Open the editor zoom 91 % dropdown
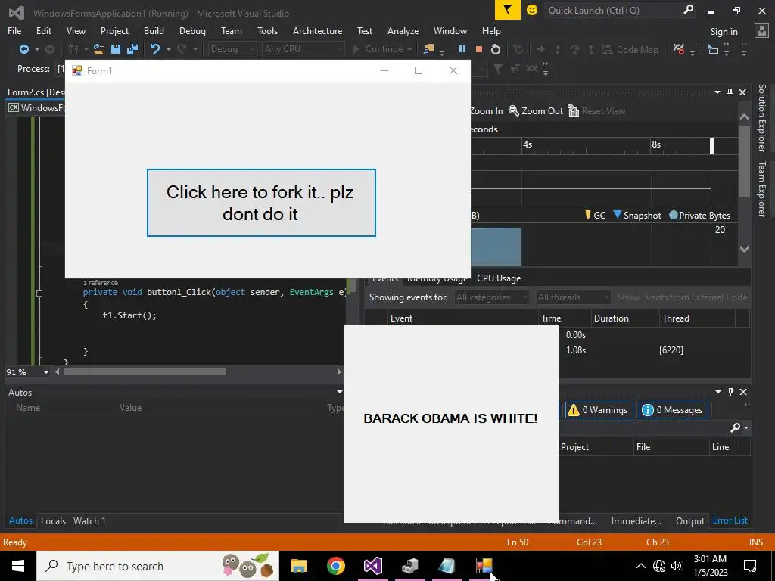The width and height of the screenshot is (775, 581). (x=46, y=372)
